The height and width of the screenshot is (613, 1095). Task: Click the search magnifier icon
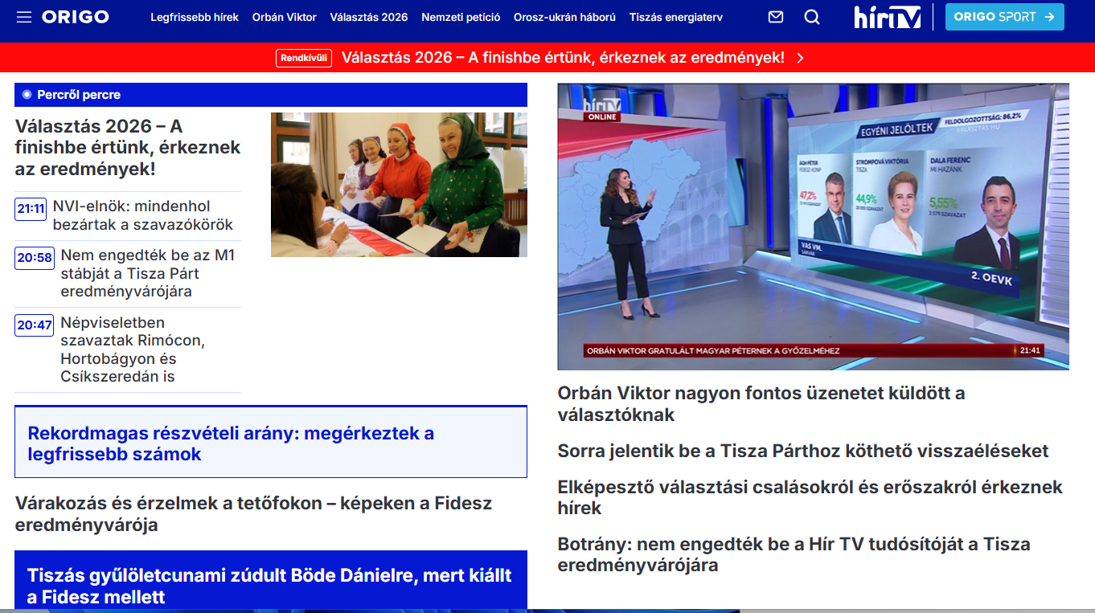(812, 17)
